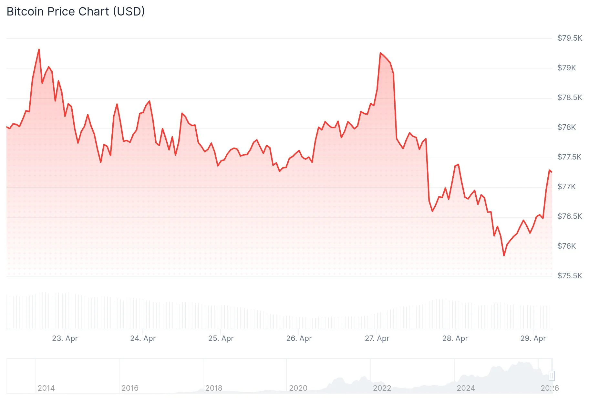Select 2018 in the range navigator
Viewport: 589px width, 403px height.
click(x=214, y=388)
